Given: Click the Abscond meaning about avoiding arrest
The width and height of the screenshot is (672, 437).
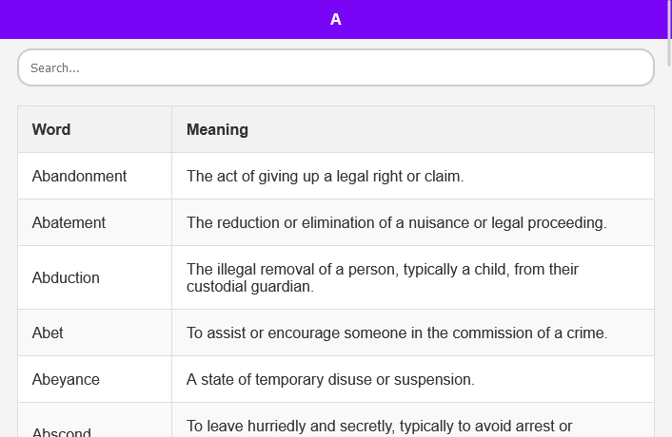Looking at the screenshot, I should point(379,427).
